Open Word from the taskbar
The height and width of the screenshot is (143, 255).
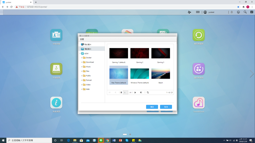click(x=114, y=140)
